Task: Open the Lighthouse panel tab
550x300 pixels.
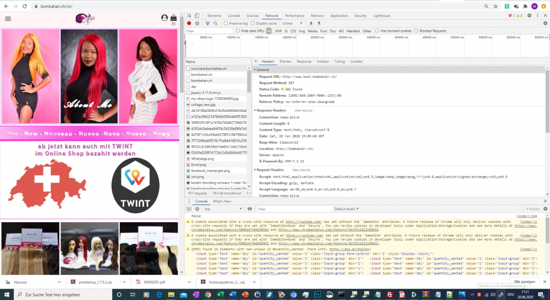Action: [381, 16]
